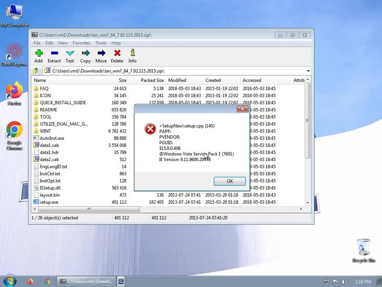Expand the address path dropdown
This screenshot has width=382, height=287.
308,71
